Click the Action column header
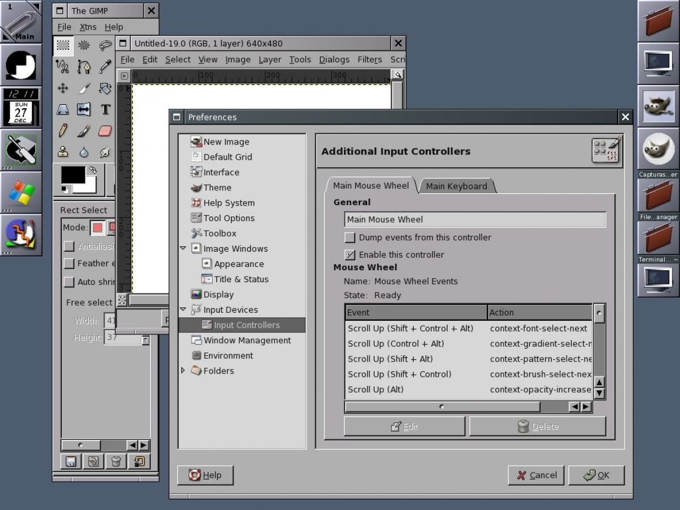This screenshot has width=680, height=510. 539,312
